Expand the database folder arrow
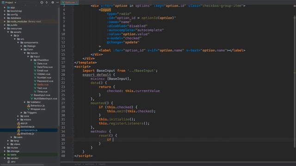Image resolution: width=296 pixels, height=166 pixels. pyautogui.click(x=5, y=18)
